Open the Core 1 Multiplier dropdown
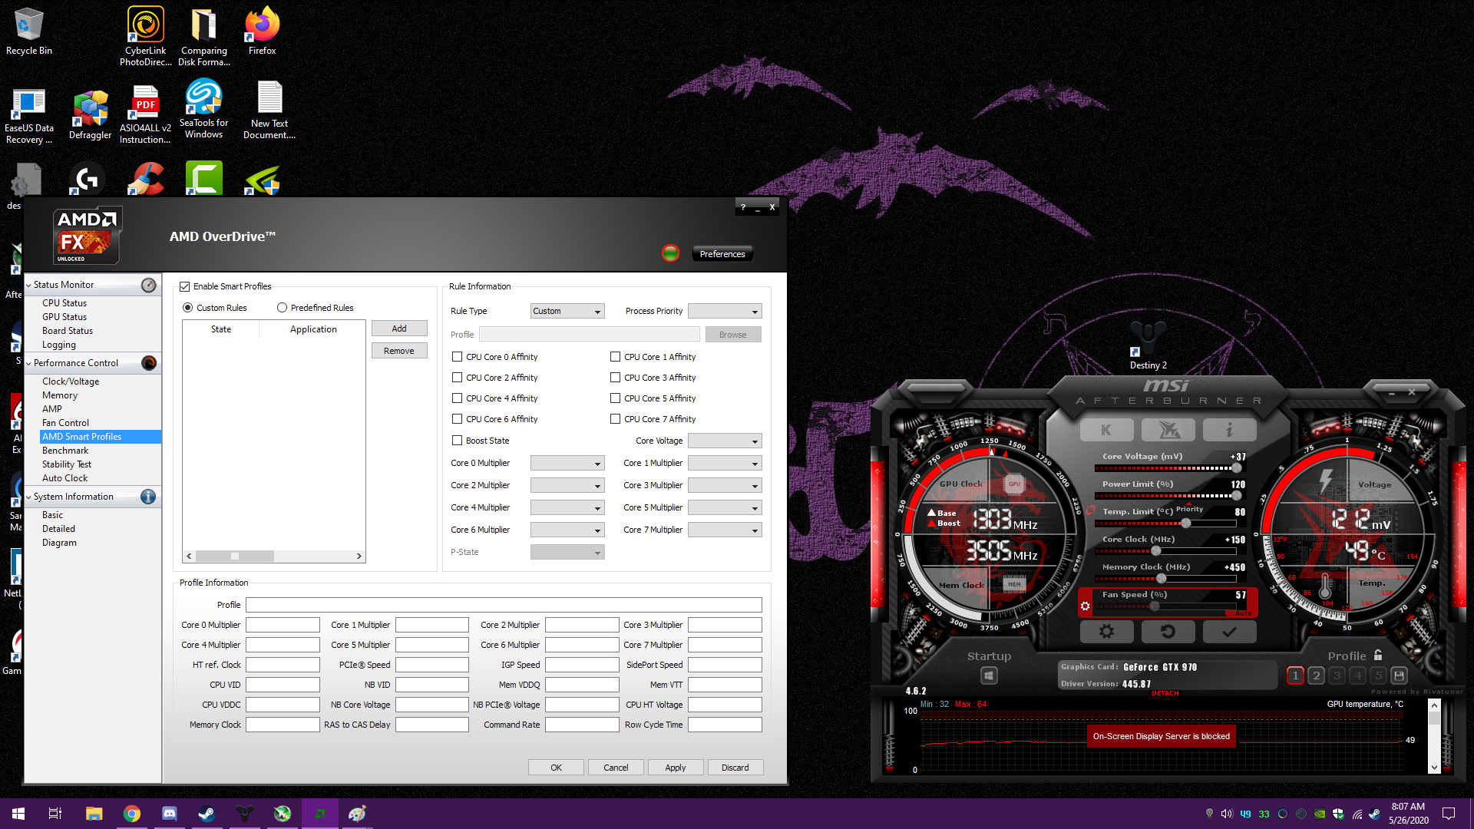 point(725,463)
